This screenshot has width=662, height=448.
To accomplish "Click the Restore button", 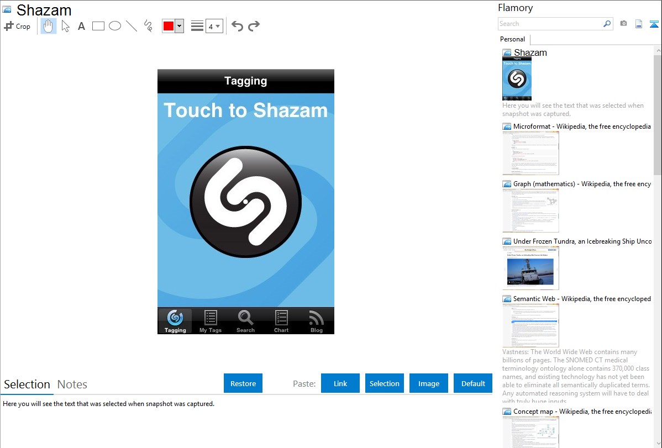I will pos(243,383).
